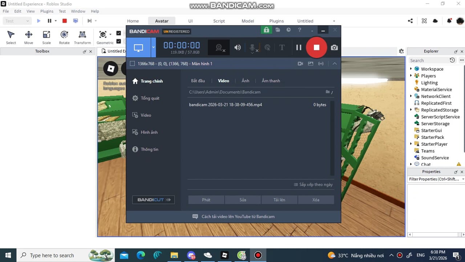Click the Phát button

(206, 200)
